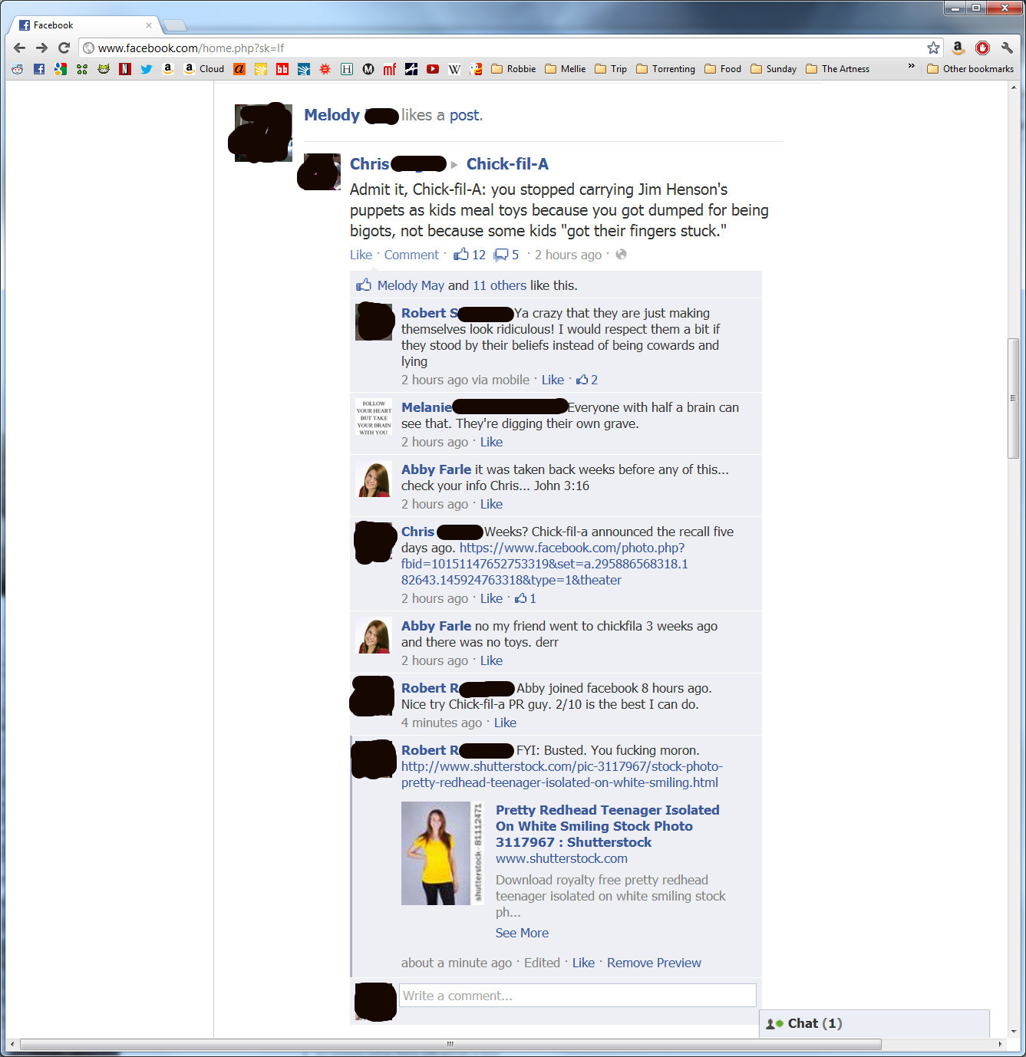Click the scroll-down arrow of the vertical scrollbar
1026x1057 pixels.
point(1013,1032)
